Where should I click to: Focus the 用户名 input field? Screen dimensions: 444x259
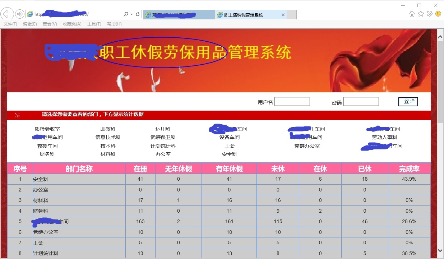click(x=292, y=102)
